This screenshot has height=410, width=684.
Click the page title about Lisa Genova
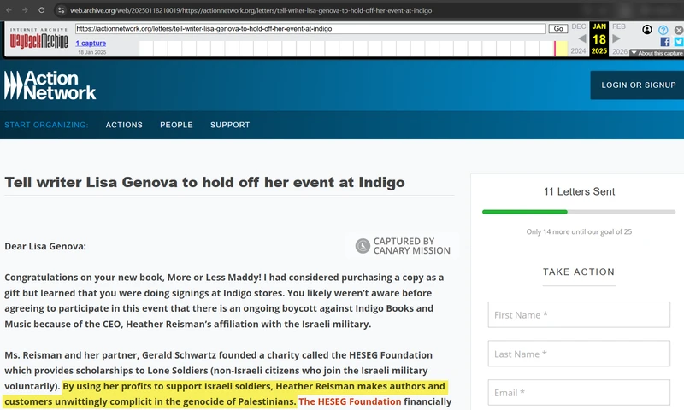pyautogui.click(x=204, y=182)
